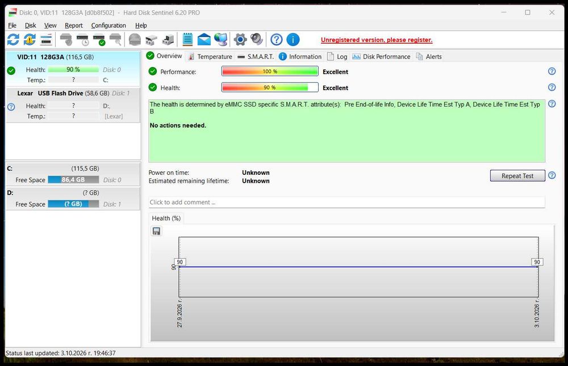Viewport: 568px width, 366px height.
Task: Click the floppy disk save icon above graph
Action: (x=157, y=231)
